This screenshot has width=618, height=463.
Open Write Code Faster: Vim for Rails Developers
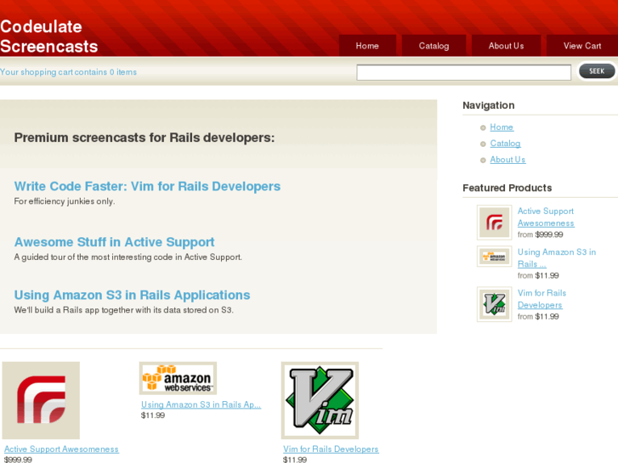click(x=147, y=186)
